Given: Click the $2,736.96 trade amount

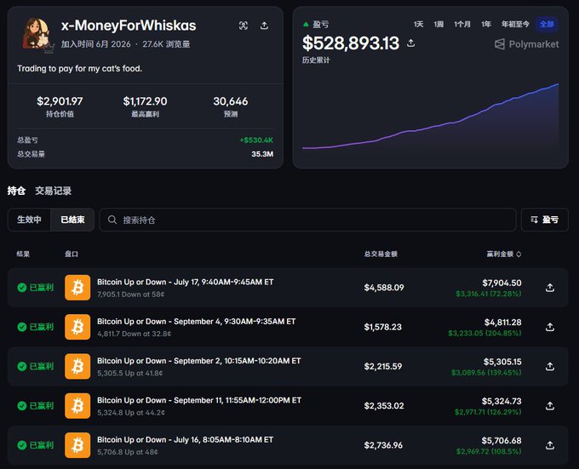Looking at the screenshot, I should [x=383, y=445].
